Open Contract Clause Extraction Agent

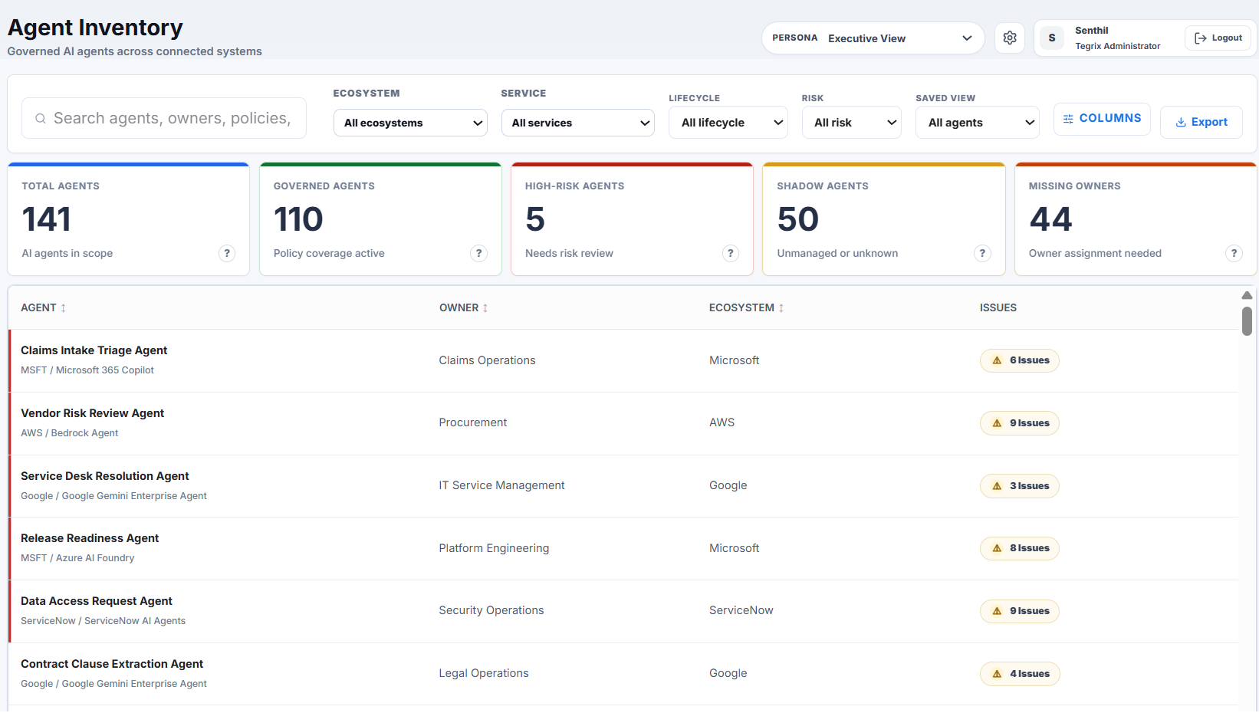point(112,664)
